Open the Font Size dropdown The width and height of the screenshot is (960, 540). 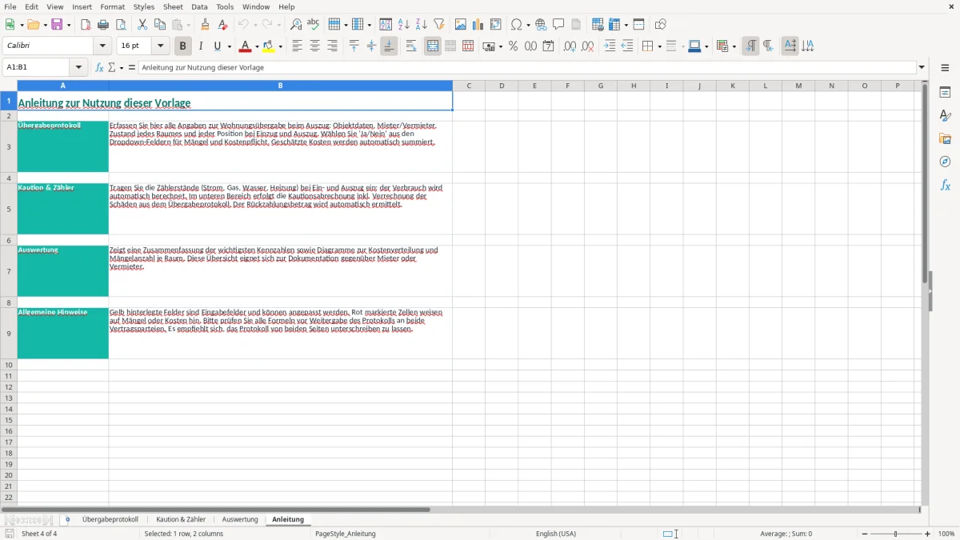point(161,46)
